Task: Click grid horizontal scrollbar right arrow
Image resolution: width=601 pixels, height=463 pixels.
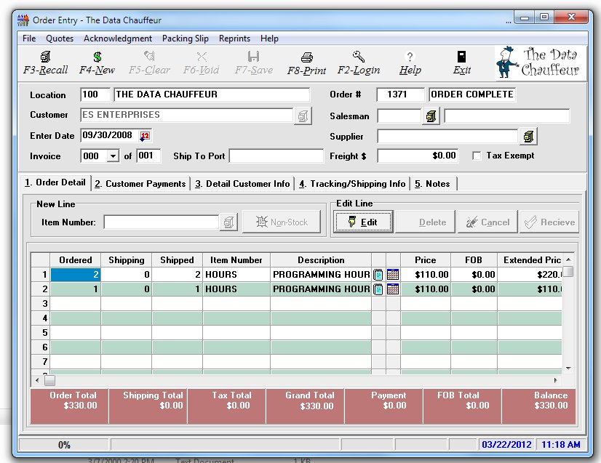Action: click(555, 380)
